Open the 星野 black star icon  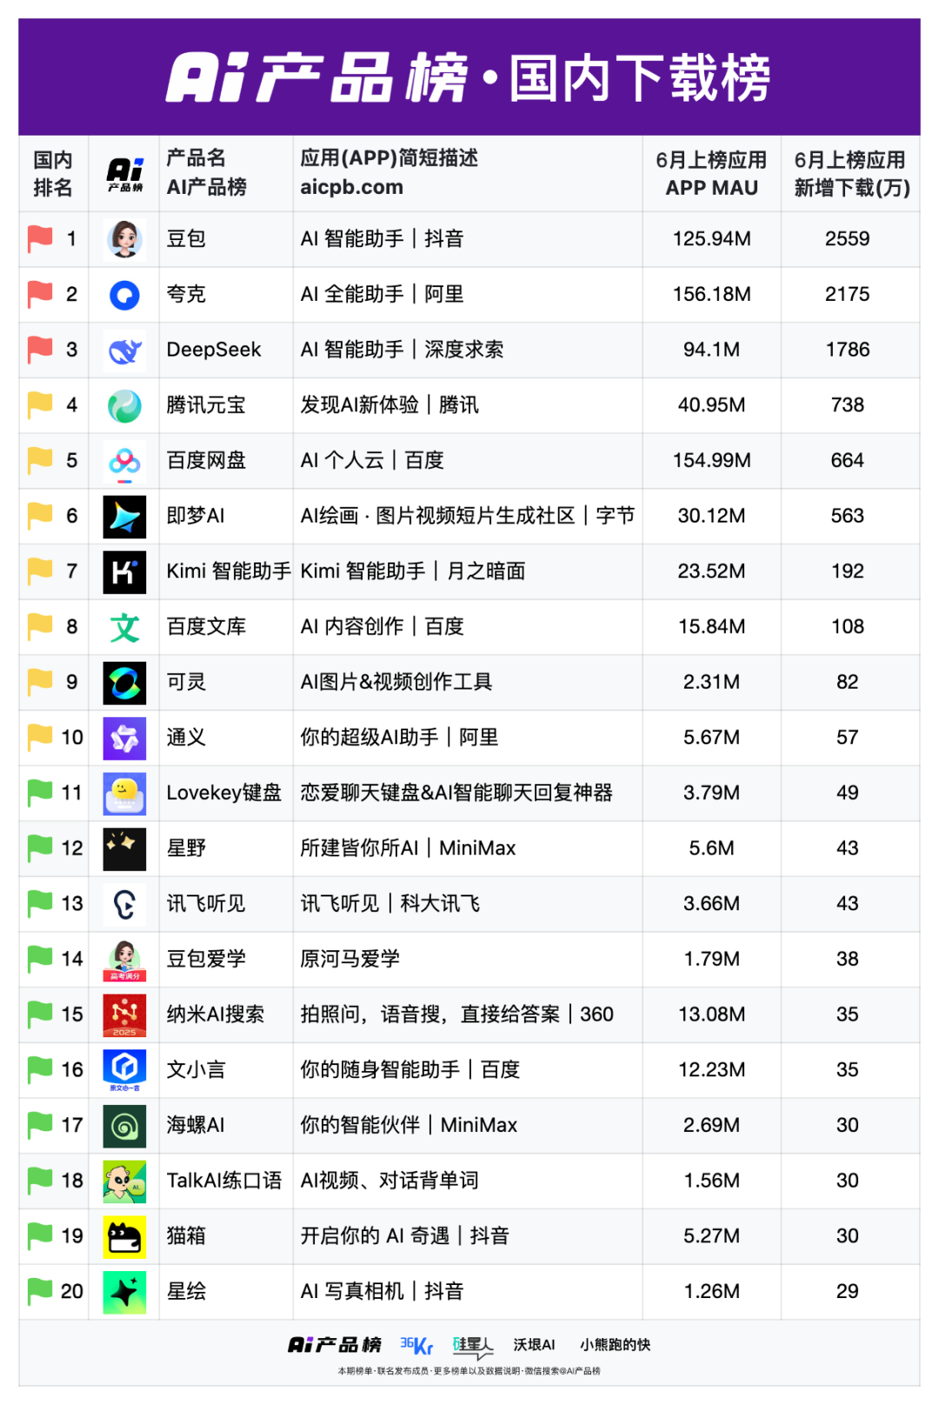[x=124, y=849]
